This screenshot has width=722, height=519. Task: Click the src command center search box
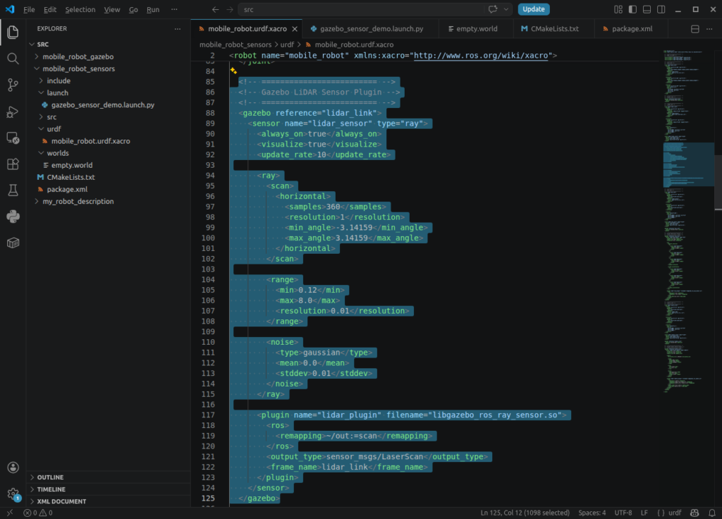(362, 9)
